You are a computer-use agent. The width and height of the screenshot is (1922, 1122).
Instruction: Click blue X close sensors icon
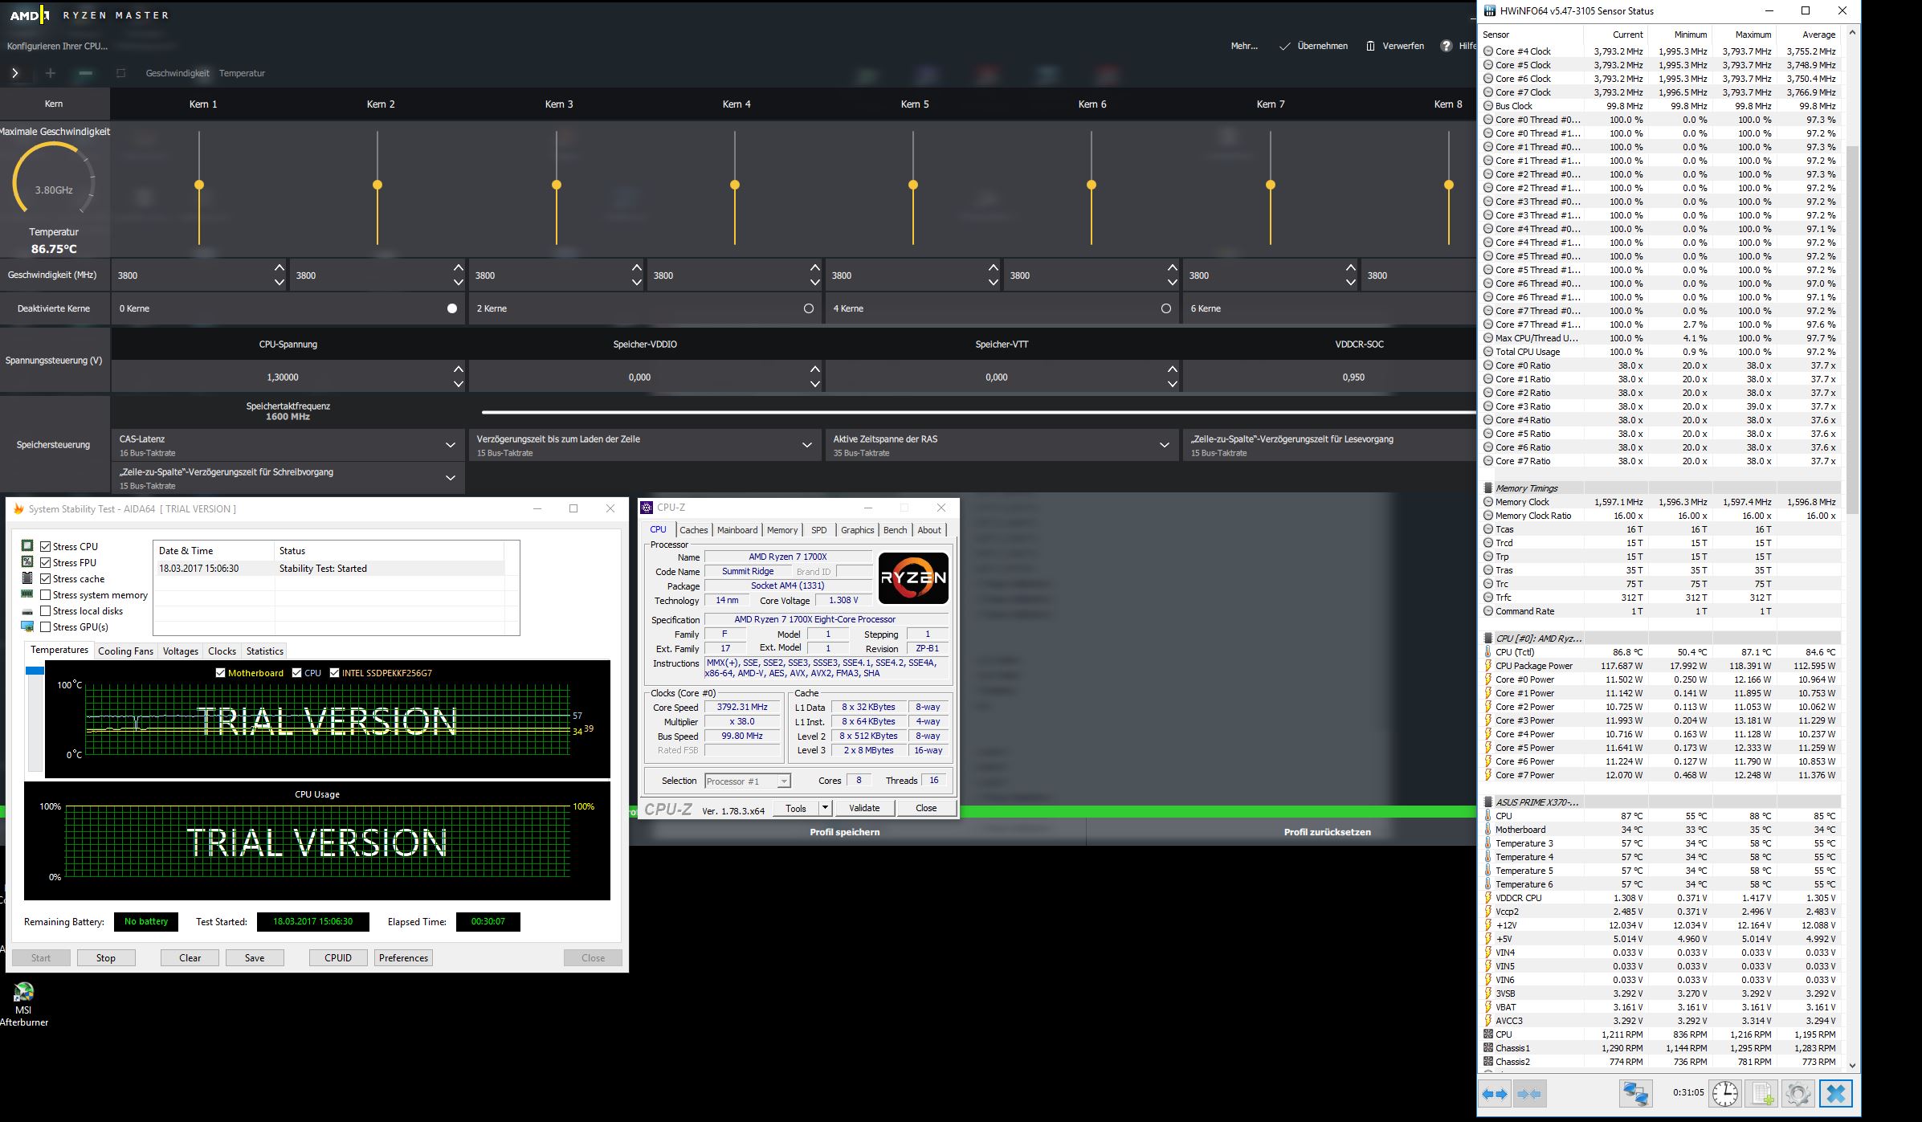(1835, 1094)
